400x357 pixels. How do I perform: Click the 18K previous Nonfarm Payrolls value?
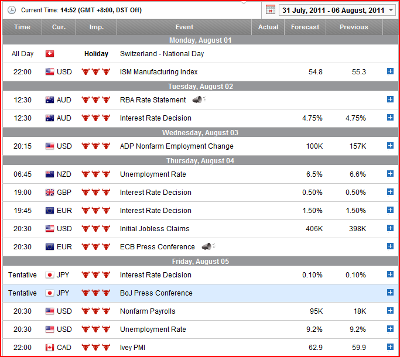tap(360, 311)
